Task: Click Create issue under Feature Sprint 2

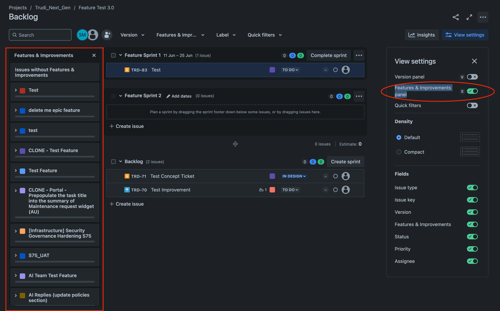Action: [x=127, y=126]
